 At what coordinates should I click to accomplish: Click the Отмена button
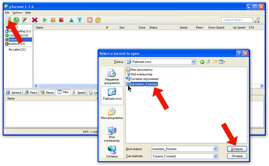[x=237, y=156]
